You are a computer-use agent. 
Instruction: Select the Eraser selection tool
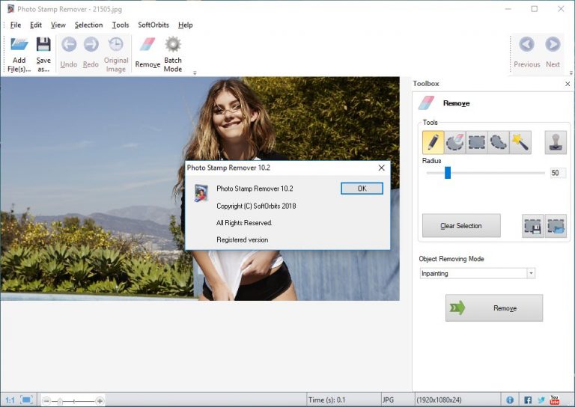tap(454, 142)
